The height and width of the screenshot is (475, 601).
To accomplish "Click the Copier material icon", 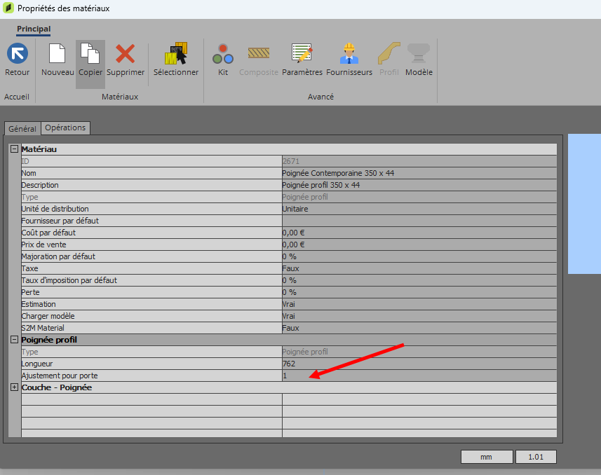I will (90, 55).
